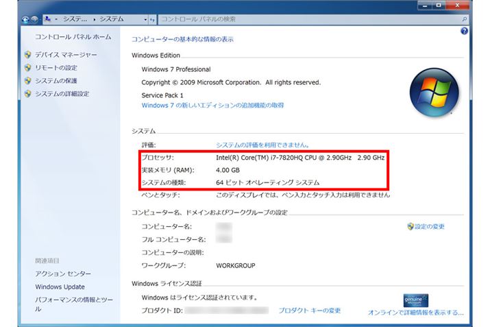The image size is (490, 327).
Task: Click the shield icon beside 設定の変更
Action: pos(411,226)
